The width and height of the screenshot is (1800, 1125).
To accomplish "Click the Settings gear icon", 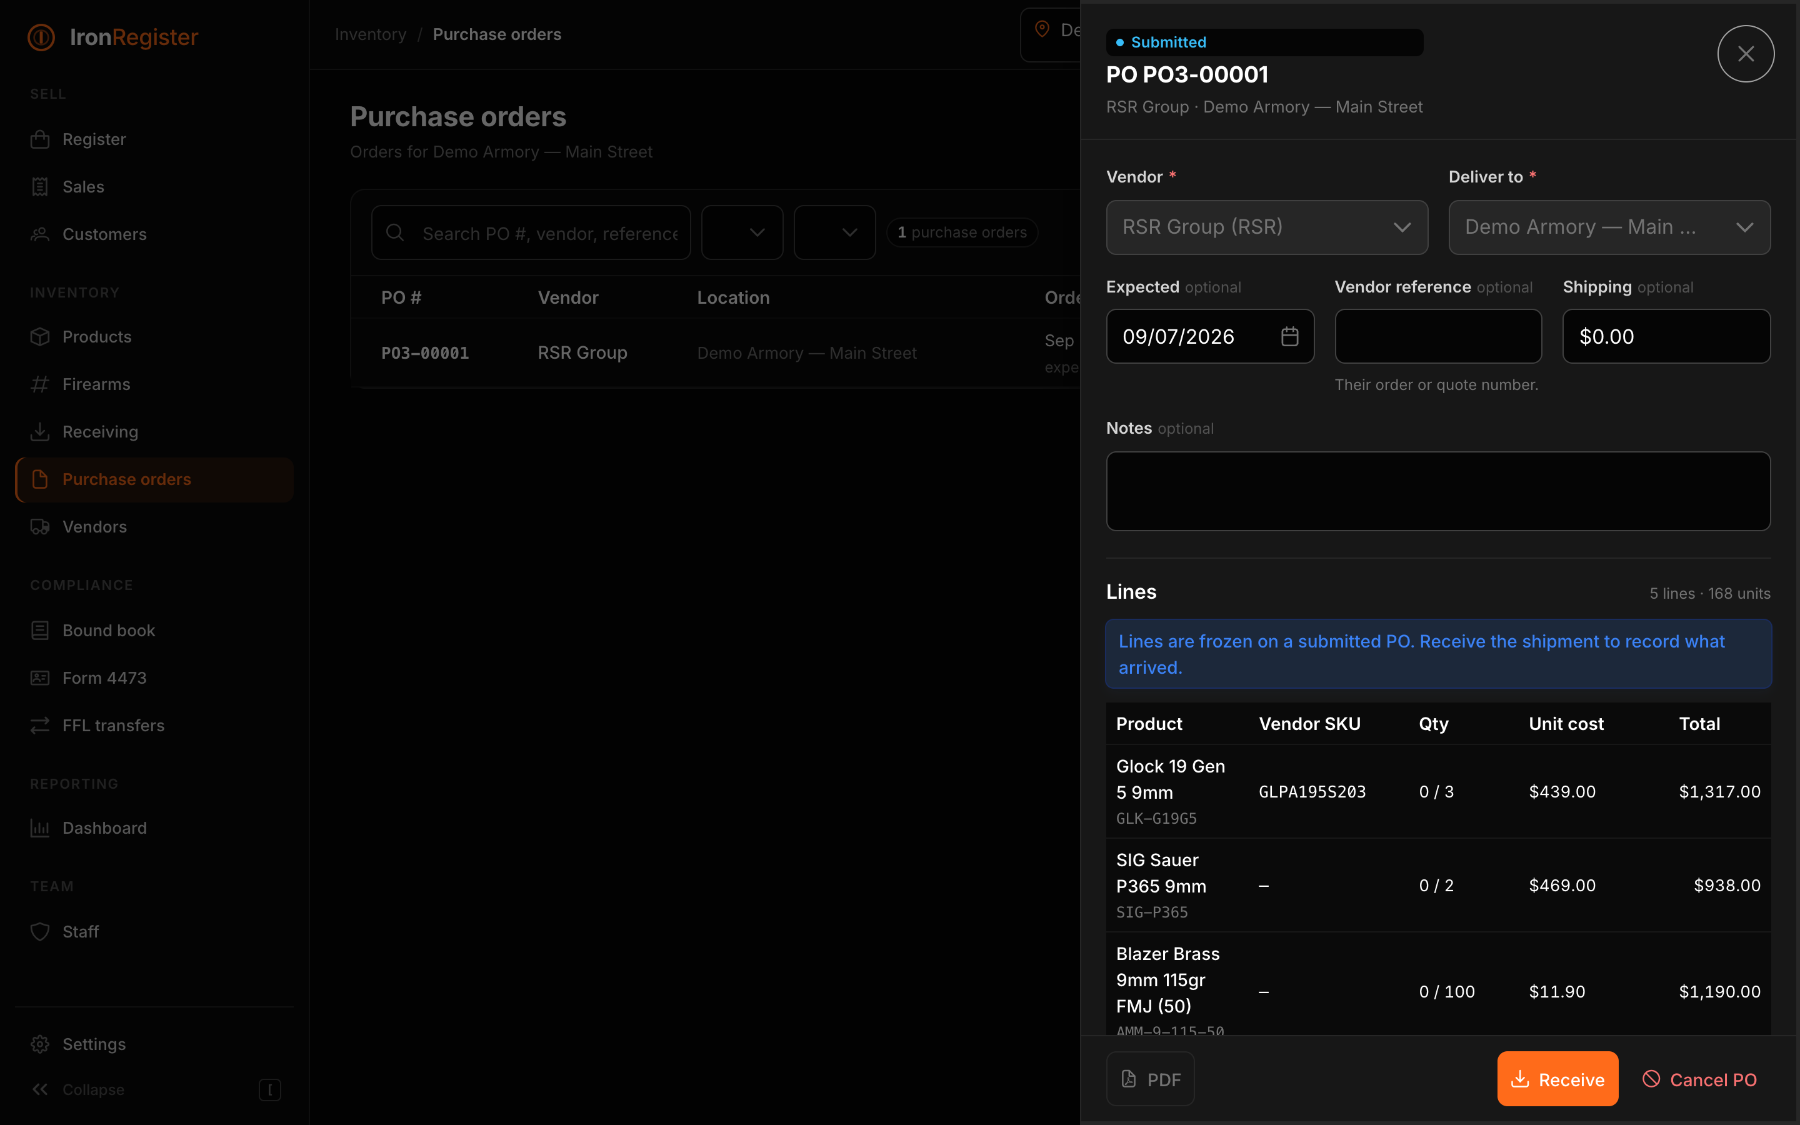I will pyautogui.click(x=40, y=1044).
